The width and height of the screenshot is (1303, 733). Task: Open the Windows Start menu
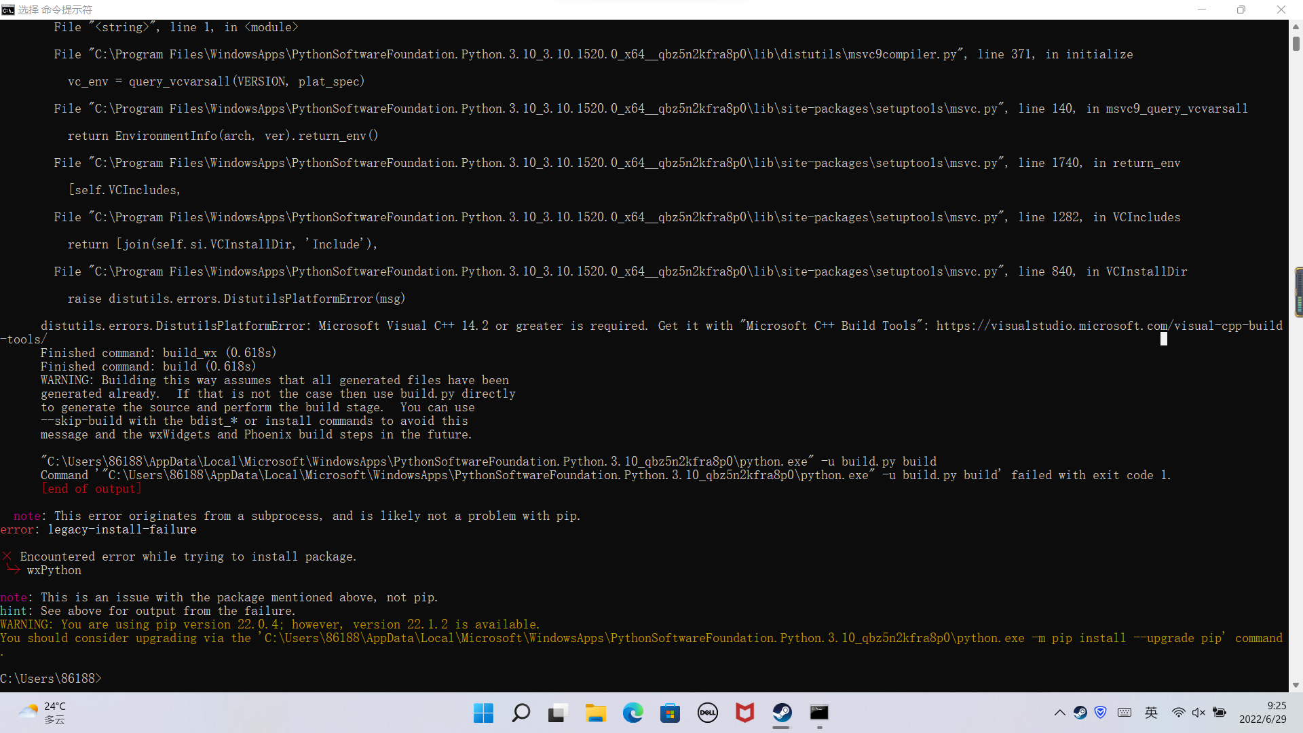point(483,713)
